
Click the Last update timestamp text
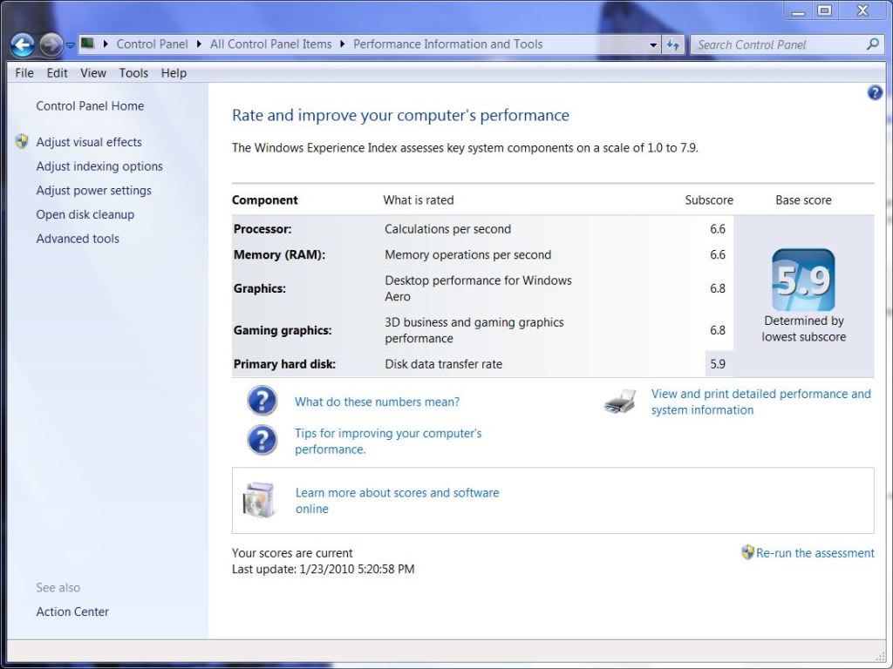(x=323, y=569)
